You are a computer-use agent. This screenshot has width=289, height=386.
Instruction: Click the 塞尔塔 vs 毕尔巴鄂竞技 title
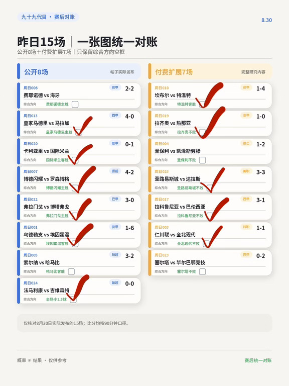click(x=180, y=263)
